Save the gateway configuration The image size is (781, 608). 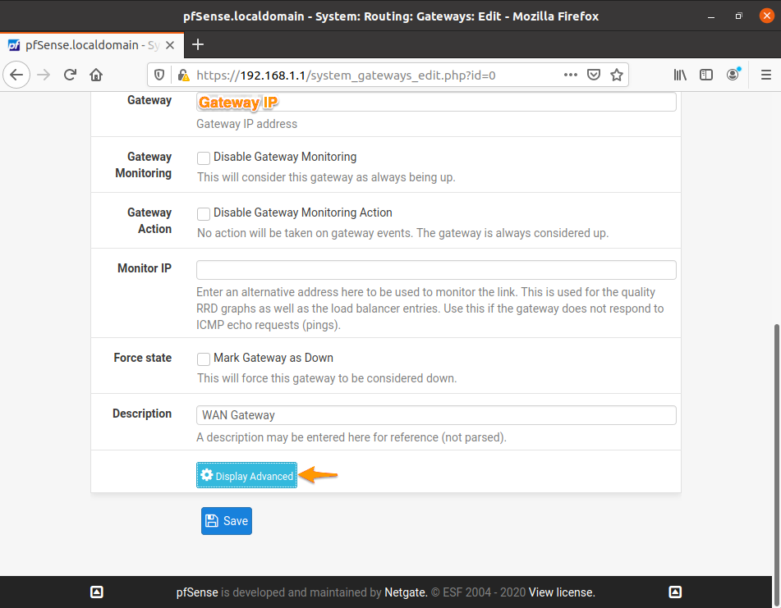tap(226, 520)
